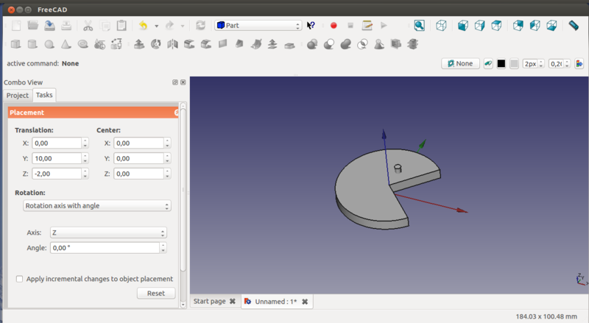Open the macro editor notepad icon
This screenshot has width=589, height=323.
click(367, 25)
